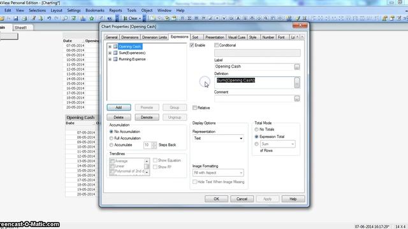Open the Sum of Rows aggregation dropdown
Screen dimensions: 408x229
278,144
